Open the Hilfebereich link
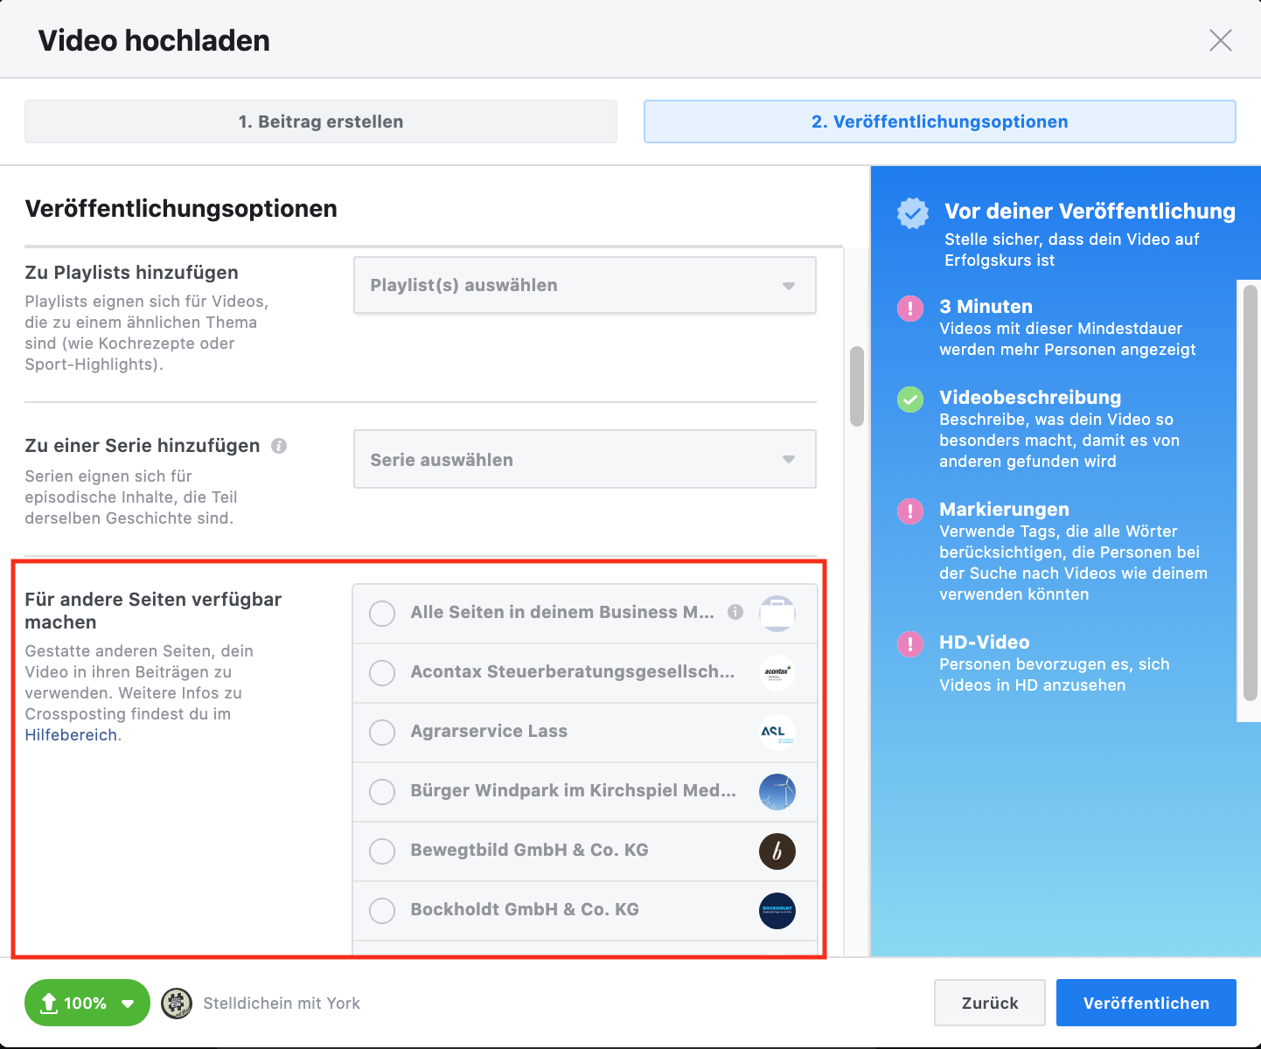Viewport: 1261px width, 1049px height. (x=71, y=735)
